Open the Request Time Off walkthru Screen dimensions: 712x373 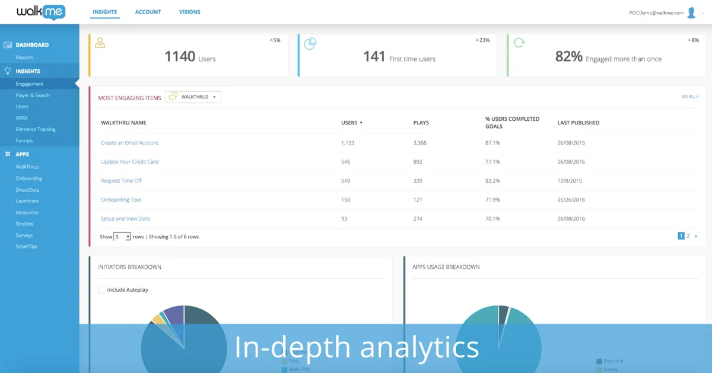pos(121,181)
